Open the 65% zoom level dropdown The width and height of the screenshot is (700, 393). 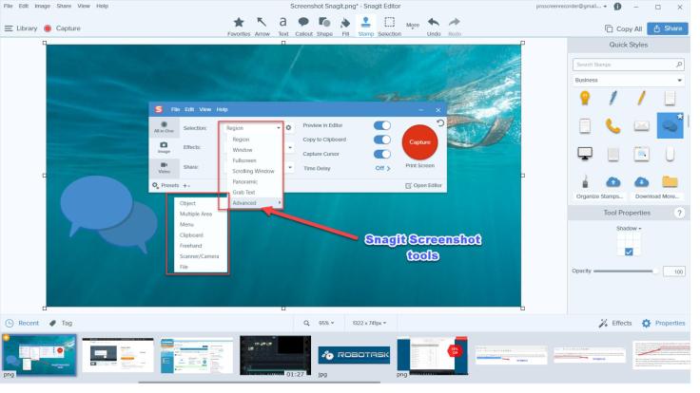click(326, 323)
